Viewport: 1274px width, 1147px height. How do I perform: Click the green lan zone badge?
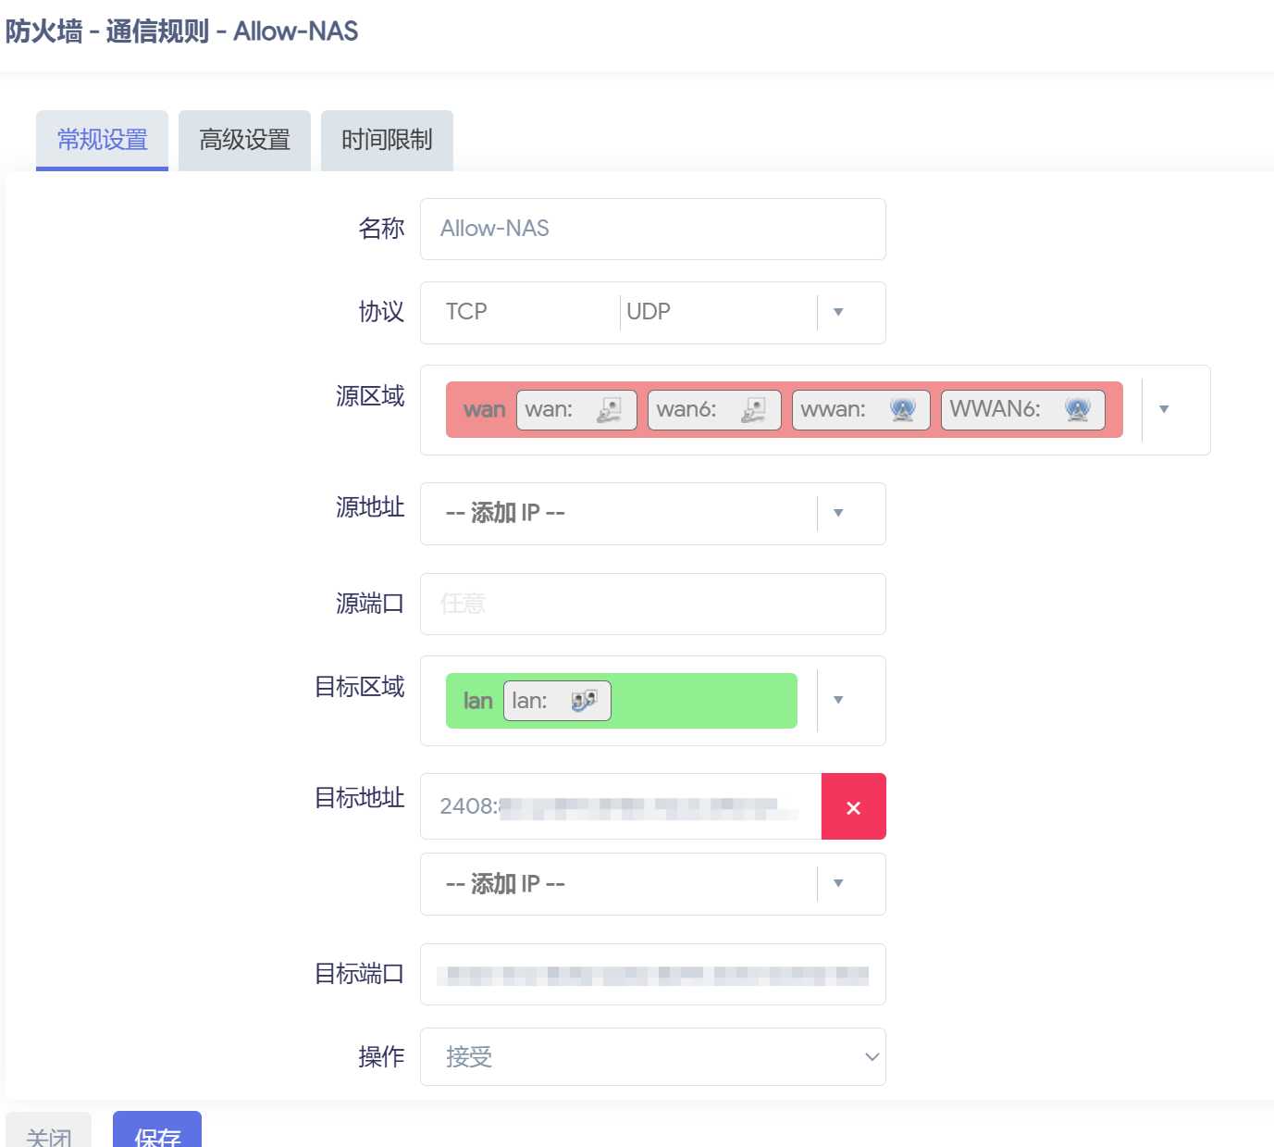pos(477,702)
